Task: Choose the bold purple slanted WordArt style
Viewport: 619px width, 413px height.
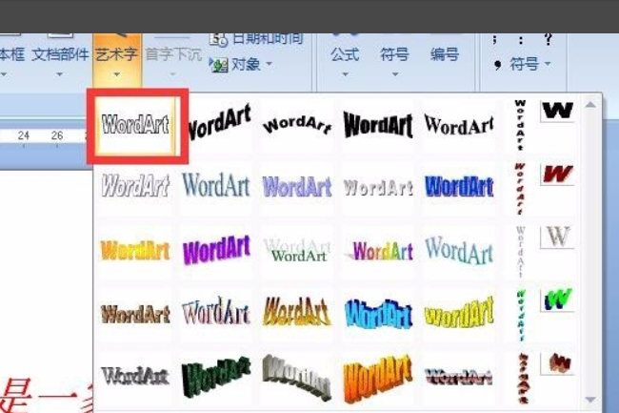Action: [x=217, y=250]
